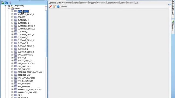Click the refresh icon beside Actions

point(58,7)
